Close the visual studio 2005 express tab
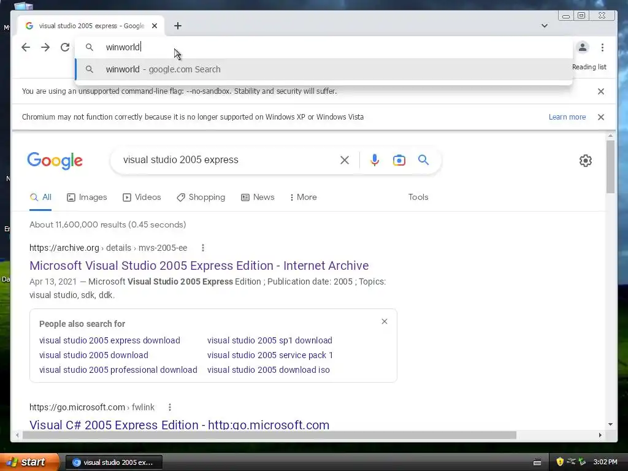This screenshot has width=628, height=471. (x=155, y=26)
